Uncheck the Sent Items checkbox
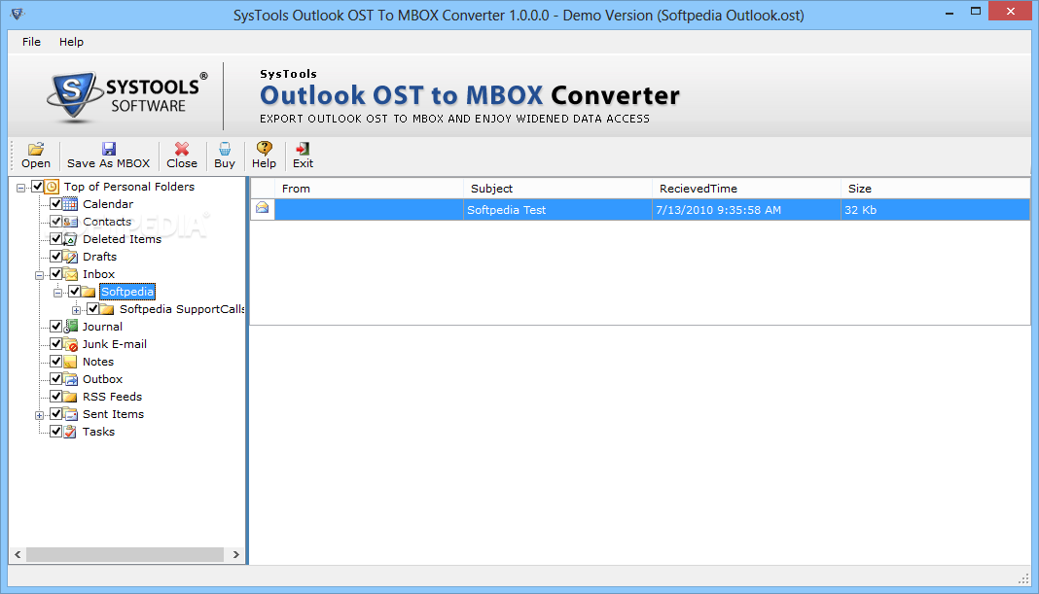Screen dimensions: 1039x594 coord(55,414)
